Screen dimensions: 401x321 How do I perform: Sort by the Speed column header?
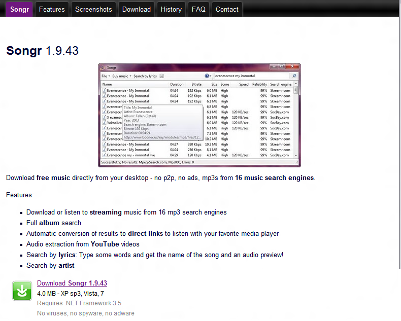[244, 84]
